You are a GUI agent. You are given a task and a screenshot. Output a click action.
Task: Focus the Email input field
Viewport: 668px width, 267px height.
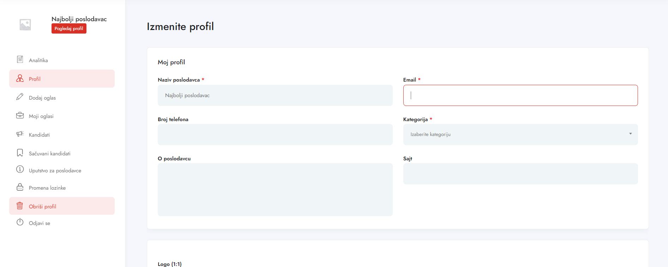tap(520, 95)
